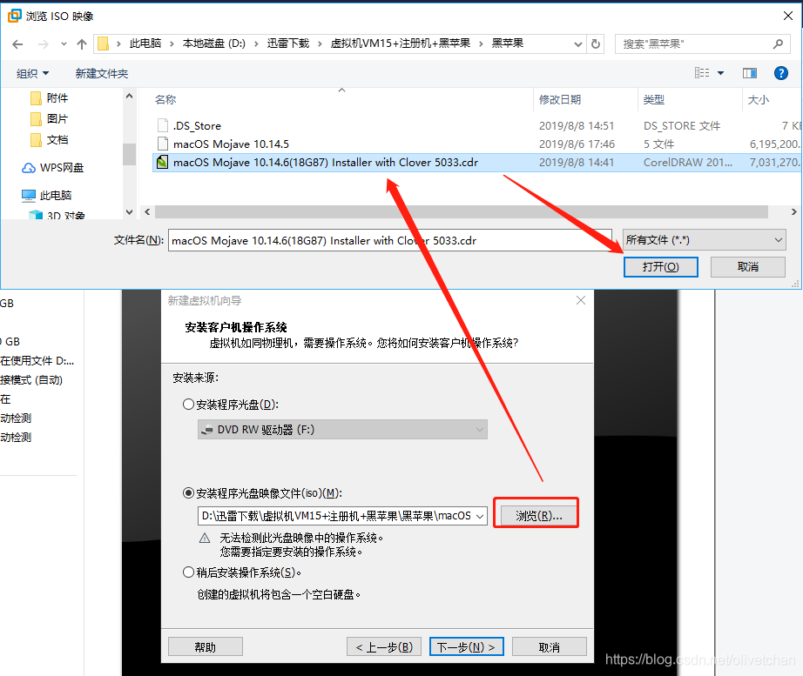
Task: Select 3D 对象 in the navigation pane
Action: click(x=57, y=215)
